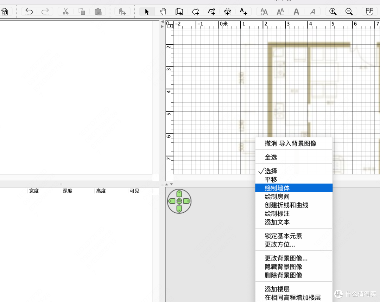
Task: Choose highlighted 绘制墙体 entry
Action: (294, 188)
